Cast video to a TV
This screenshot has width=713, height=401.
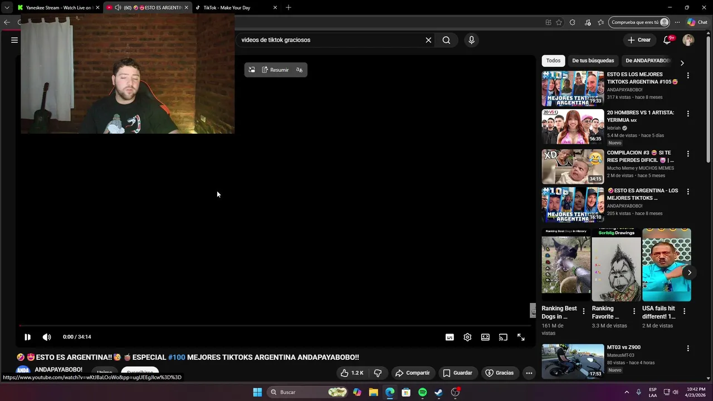coord(503,337)
